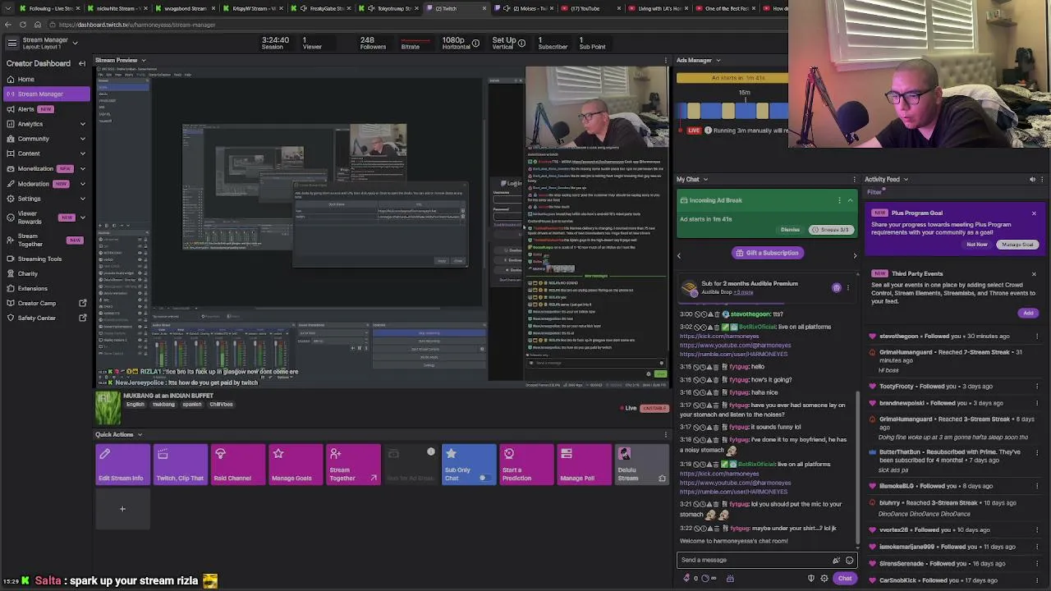Mute Activity Feed sounds with speaker icon
1051x591 pixels.
coord(1033,179)
